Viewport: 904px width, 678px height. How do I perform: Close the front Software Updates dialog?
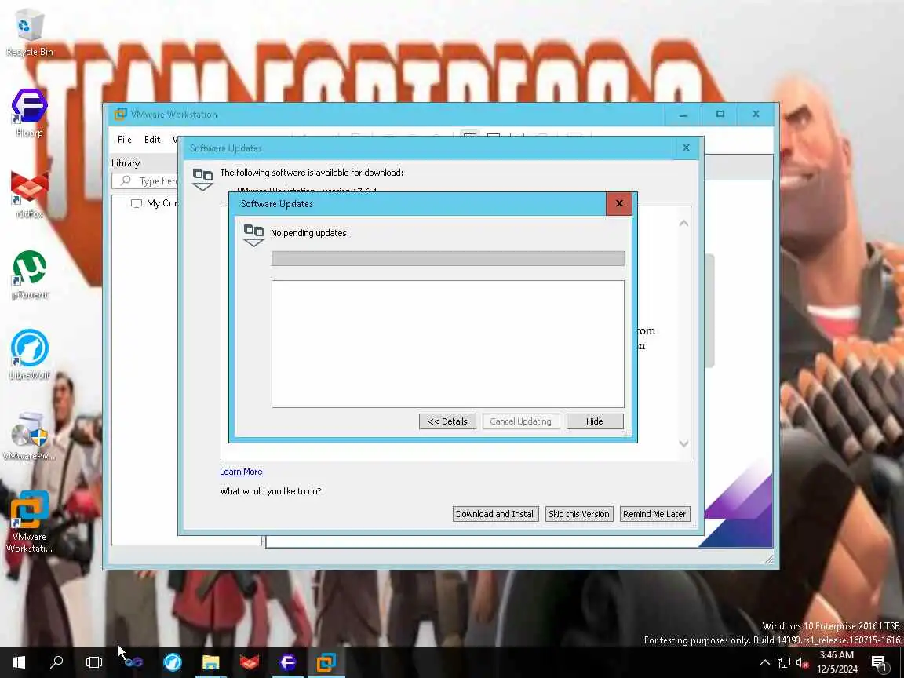pos(619,203)
